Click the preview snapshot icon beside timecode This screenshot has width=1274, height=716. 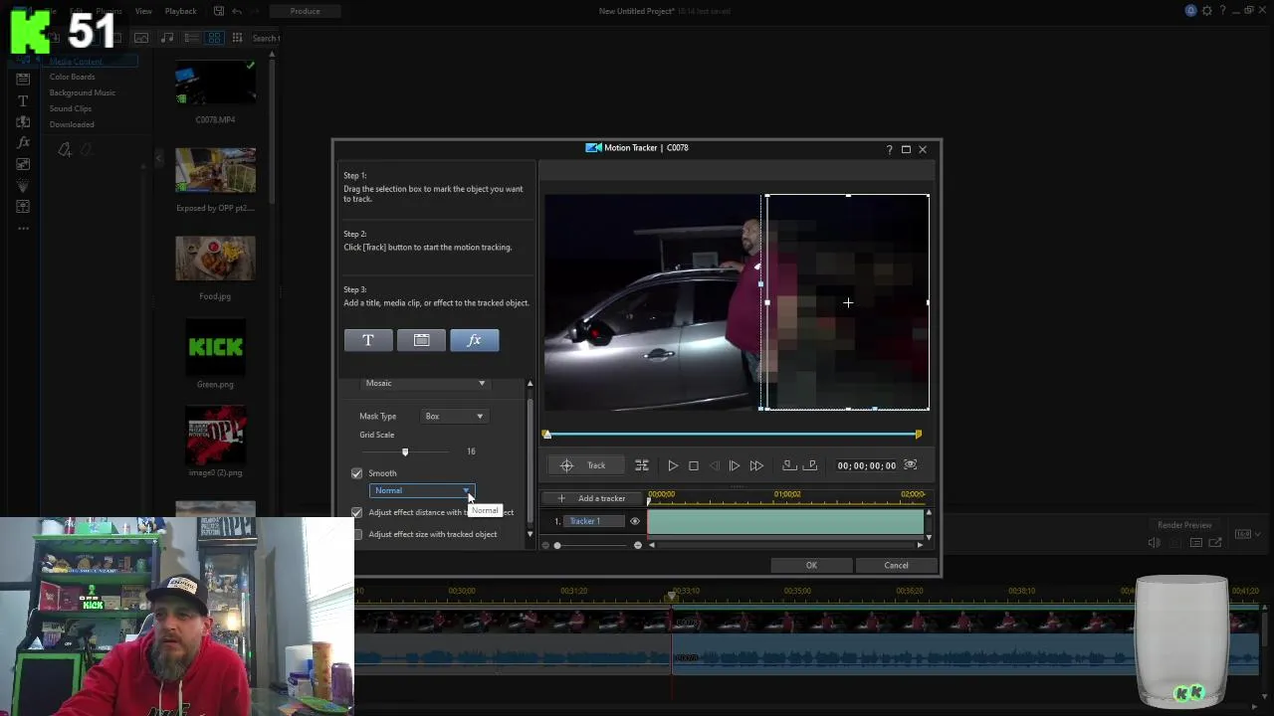point(911,464)
